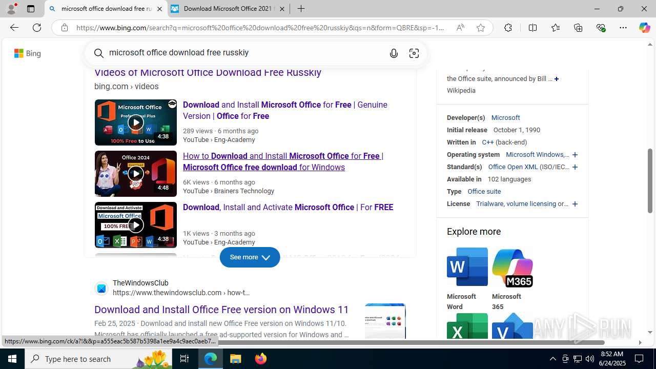
Task: Select the microsoft office download free tab
Action: coord(106,9)
